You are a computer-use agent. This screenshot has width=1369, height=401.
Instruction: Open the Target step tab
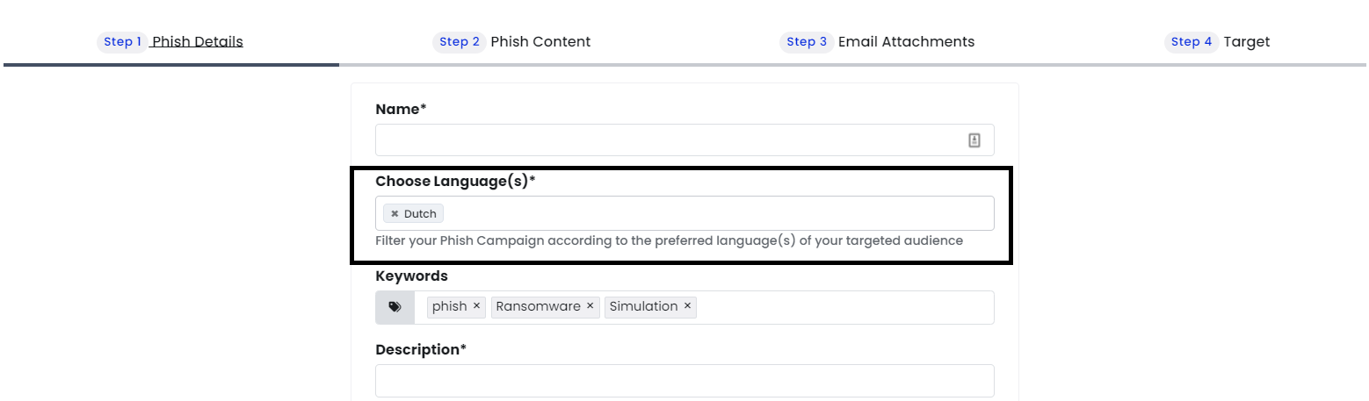pyautogui.click(x=1246, y=42)
